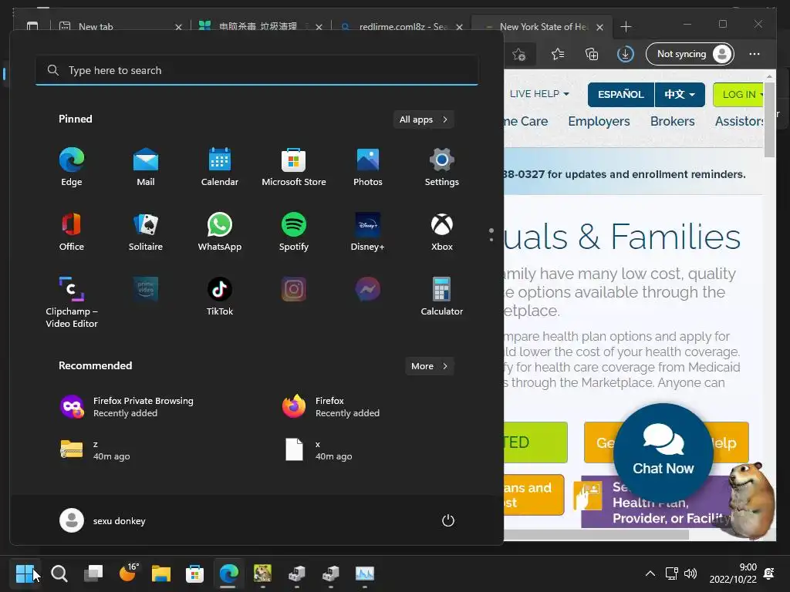Launch WhatsApp from pinned apps
Viewport: 790px width, 592px height.
pos(220,232)
